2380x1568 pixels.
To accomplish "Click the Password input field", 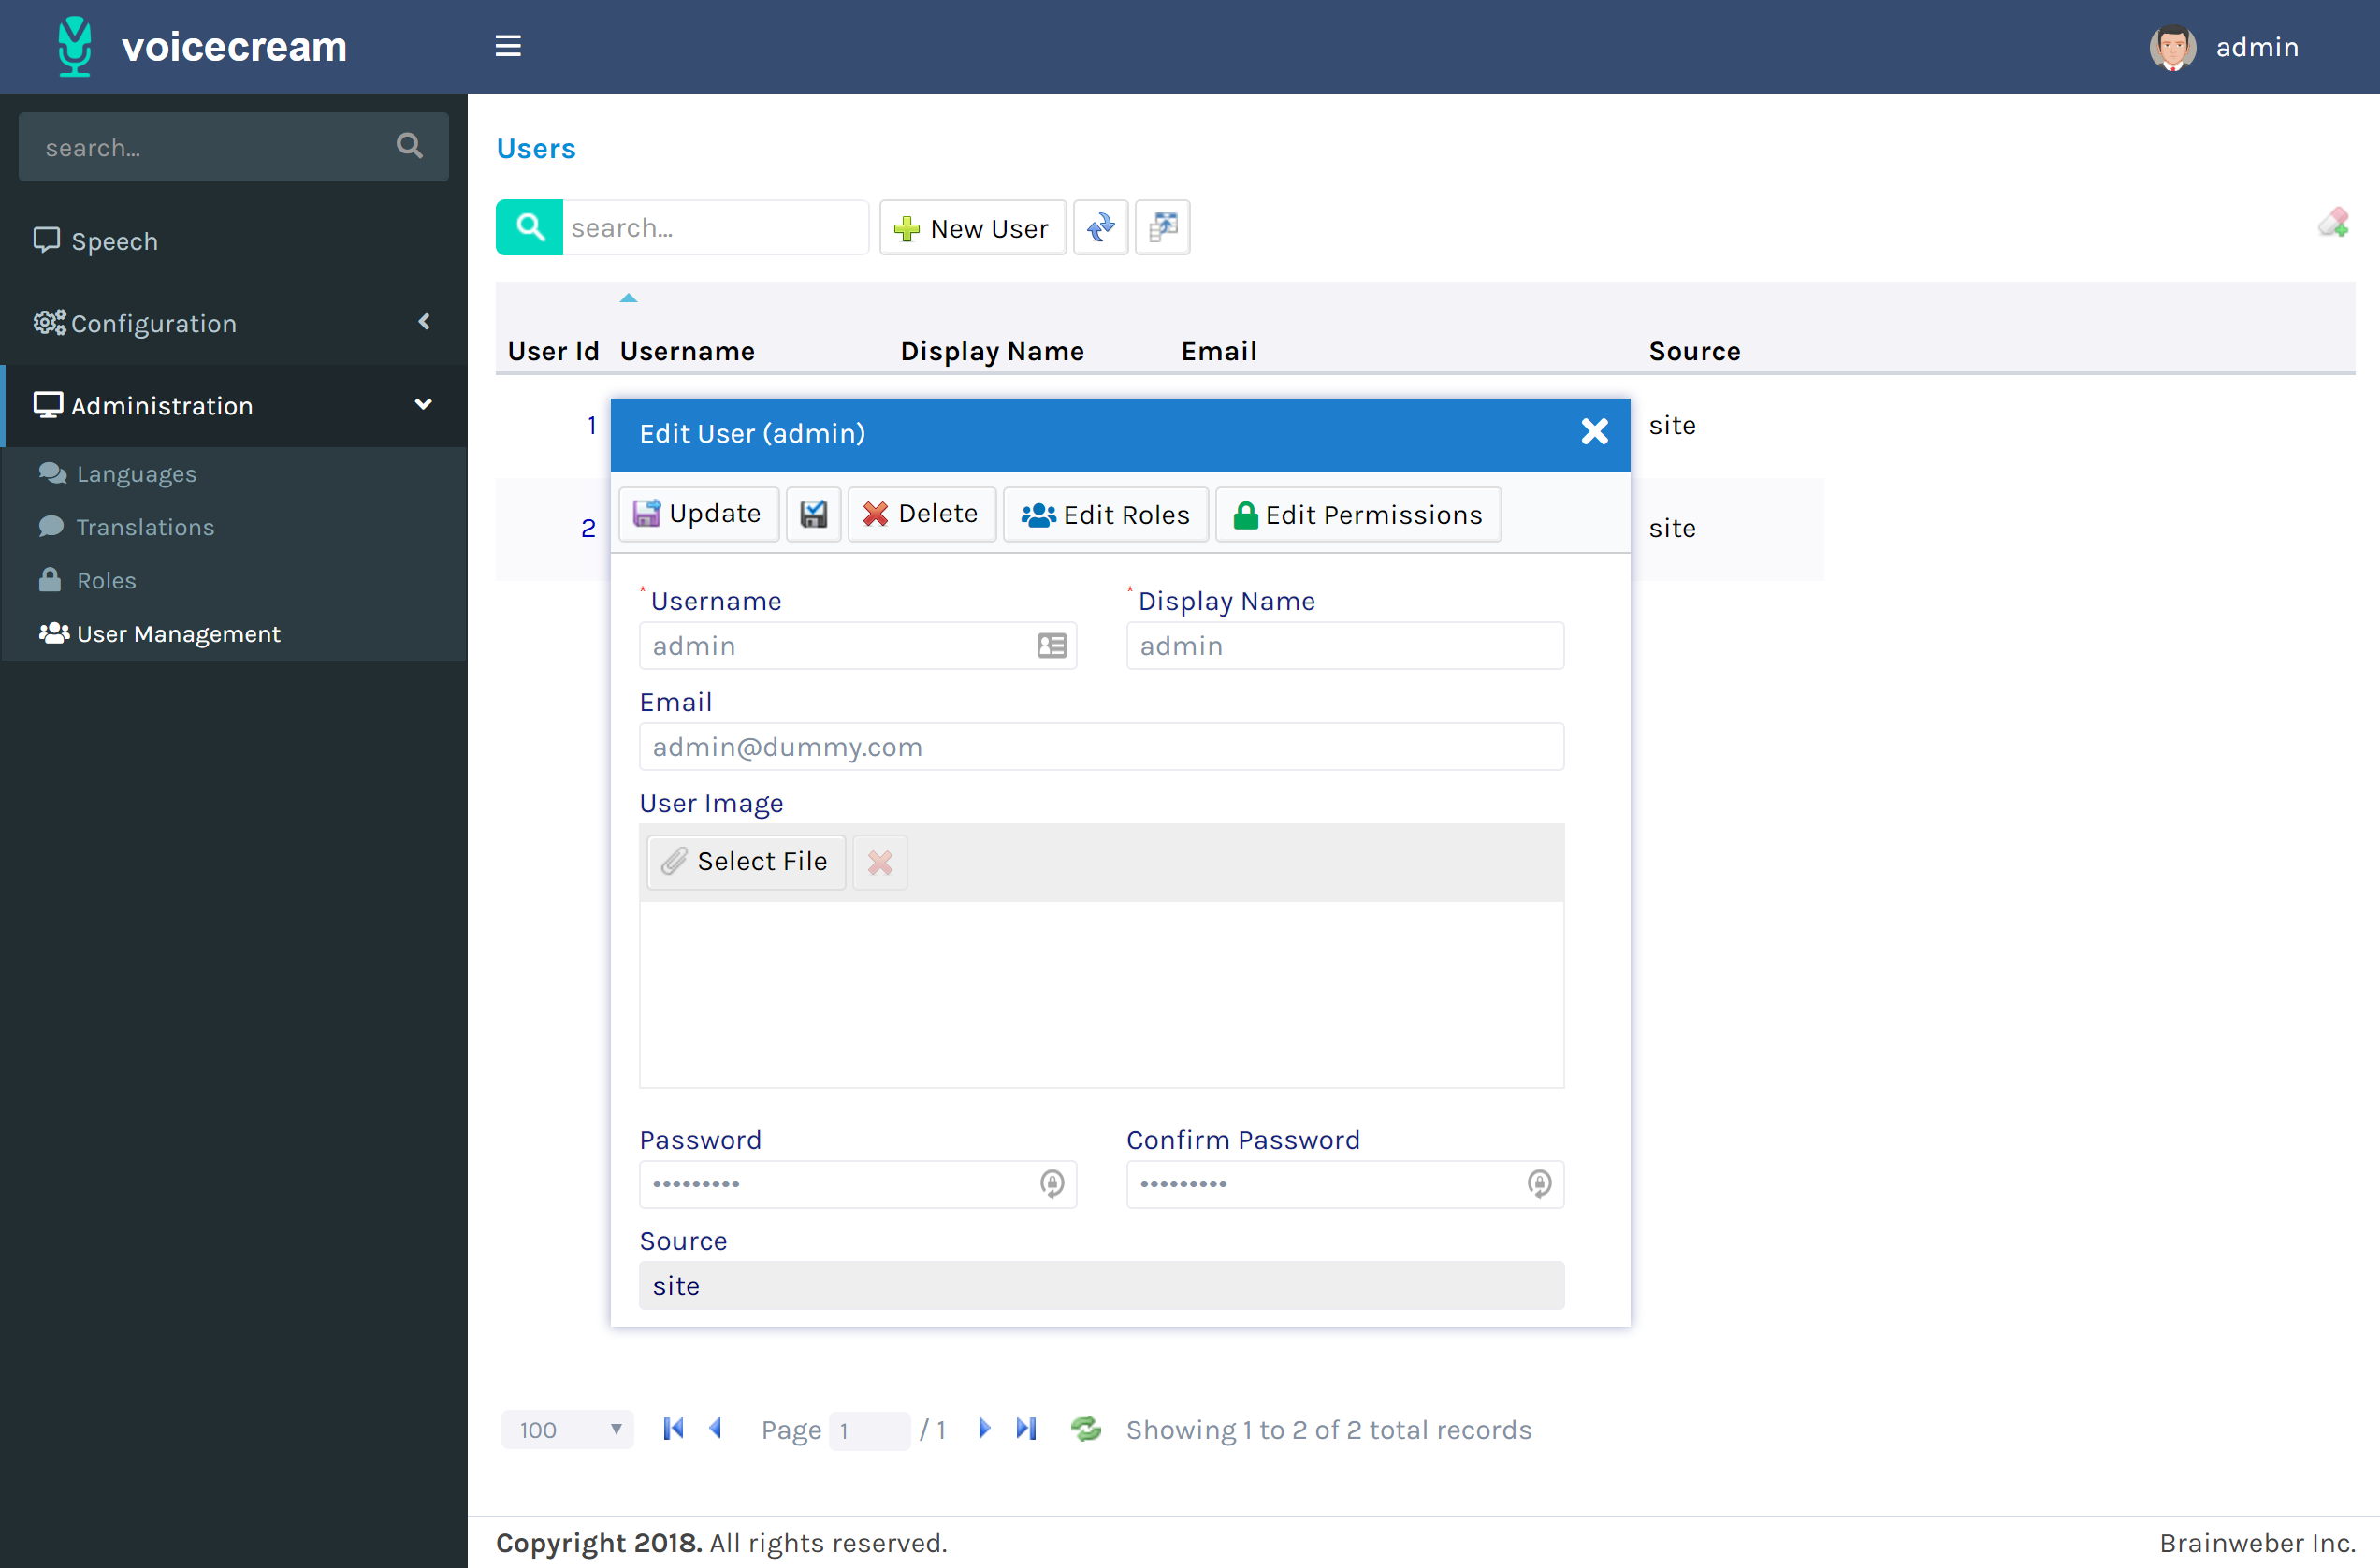I will (x=858, y=1184).
